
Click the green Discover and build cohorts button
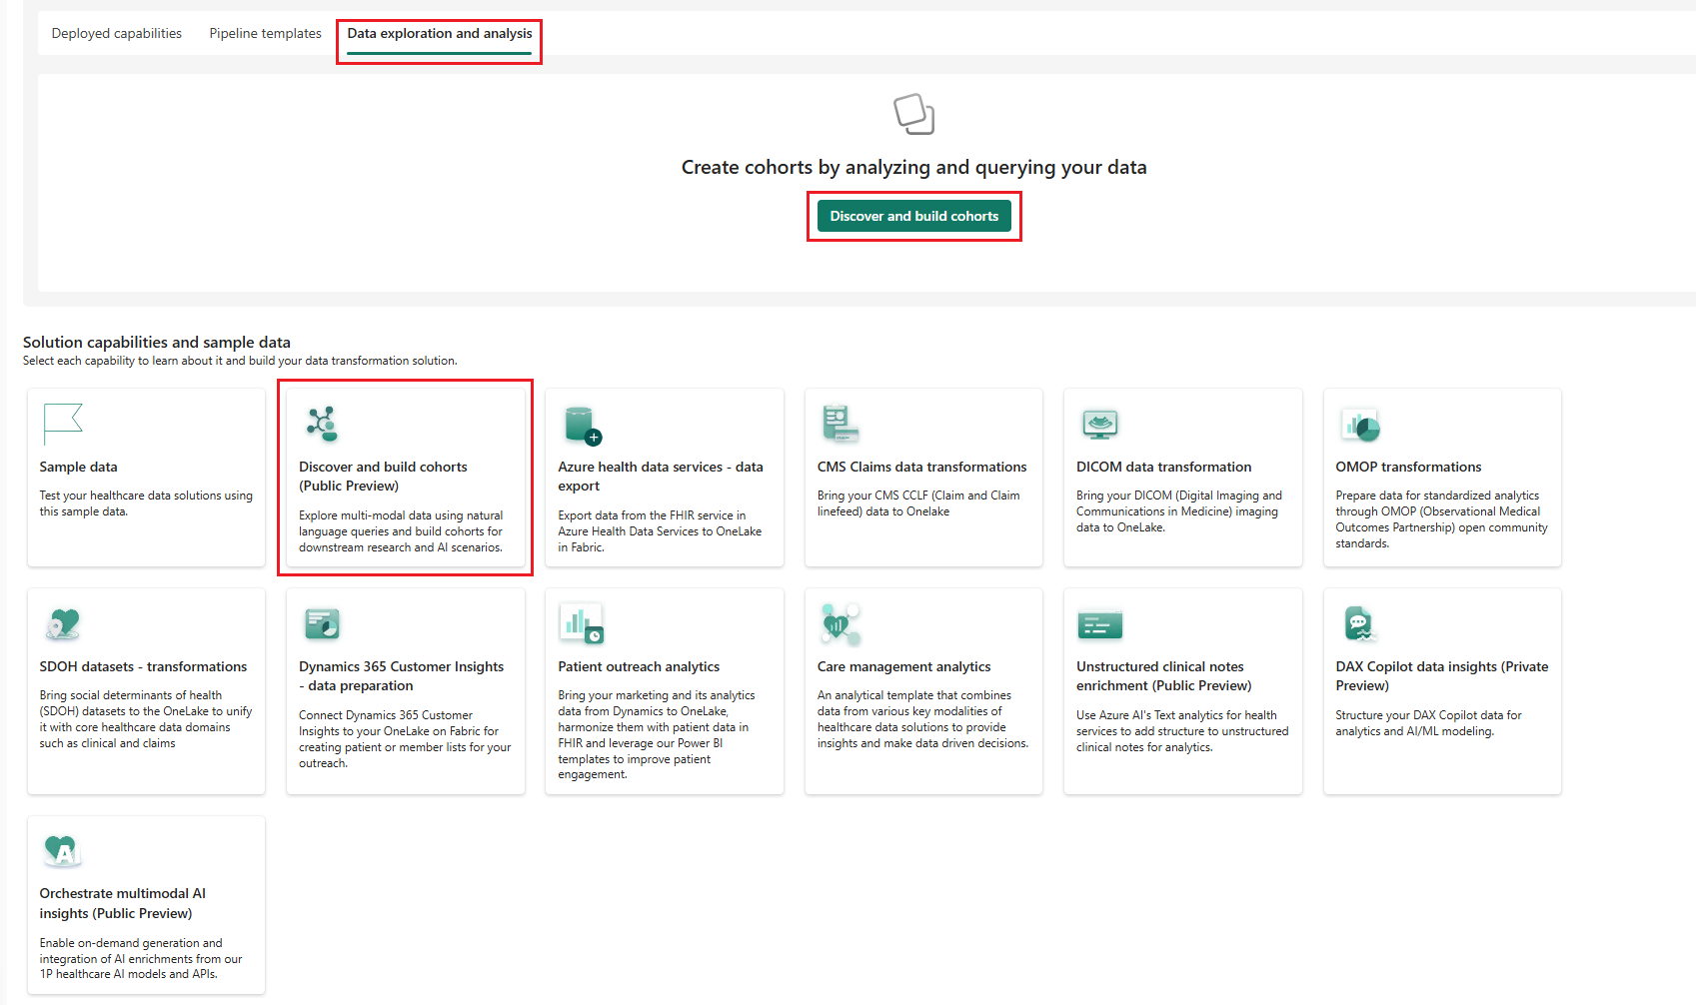pyautogui.click(x=913, y=216)
